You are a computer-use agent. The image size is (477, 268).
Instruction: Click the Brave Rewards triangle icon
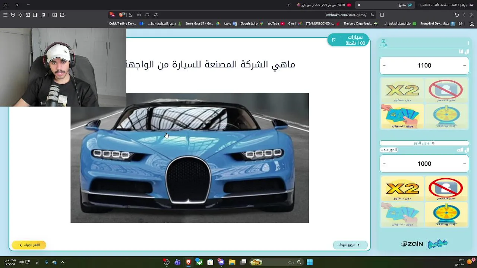112,15
